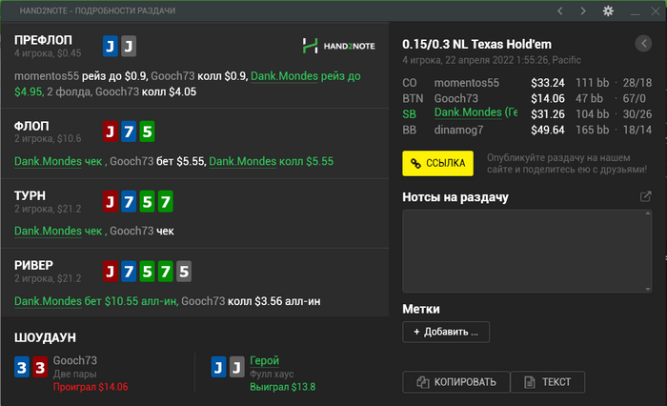Click Dank.Mondes колл $5.55 link
Viewport: 667px width, 406px height.
271,161
